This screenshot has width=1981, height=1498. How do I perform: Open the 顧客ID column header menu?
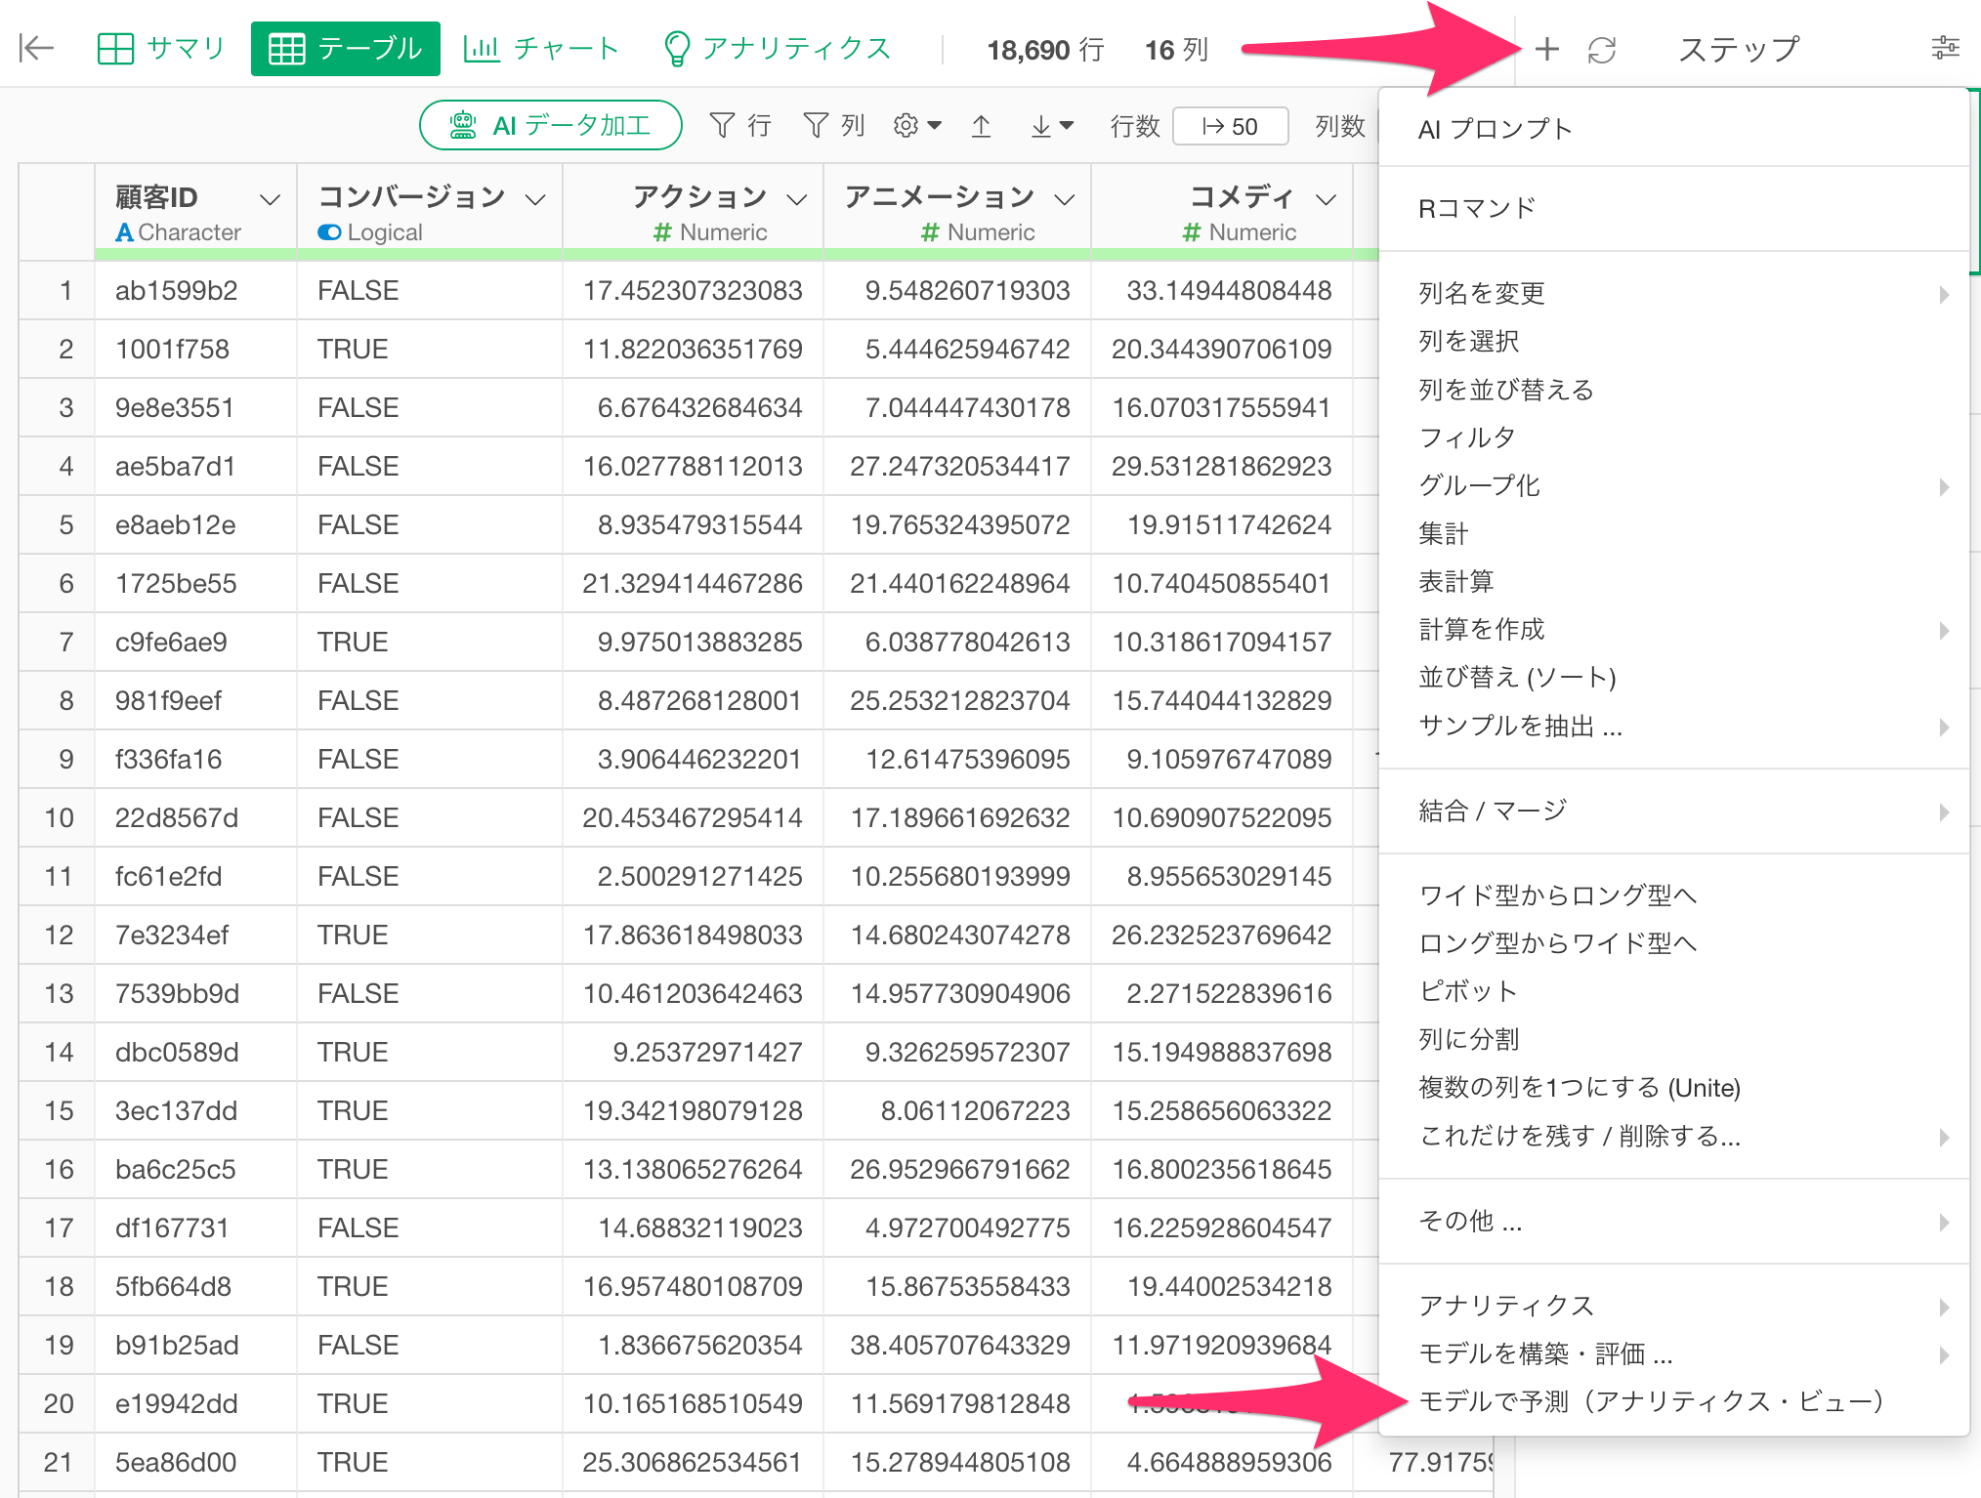point(270,199)
